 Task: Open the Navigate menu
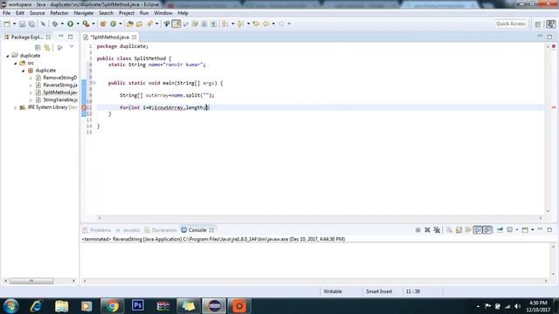tap(84, 13)
